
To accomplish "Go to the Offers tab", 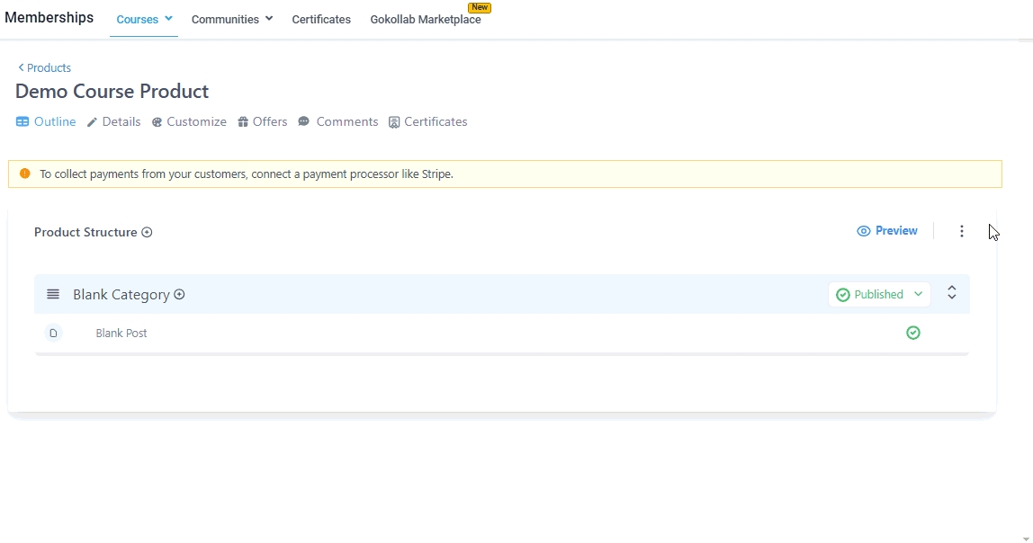I will tap(263, 122).
